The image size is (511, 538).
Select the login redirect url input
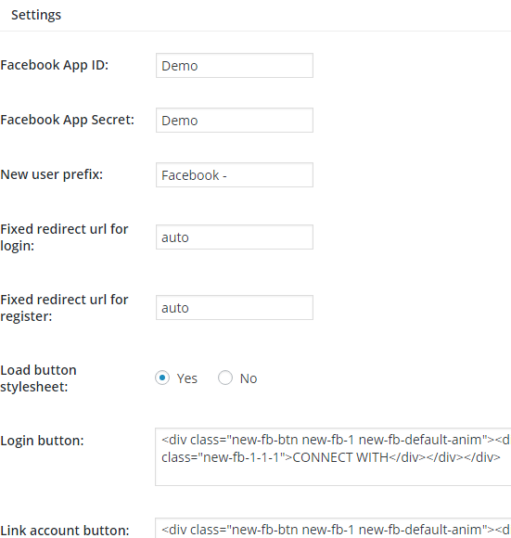pyautogui.click(x=235, y=237)
